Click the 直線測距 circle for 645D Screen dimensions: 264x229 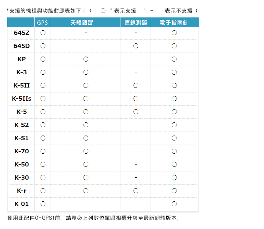click(136, 46)
